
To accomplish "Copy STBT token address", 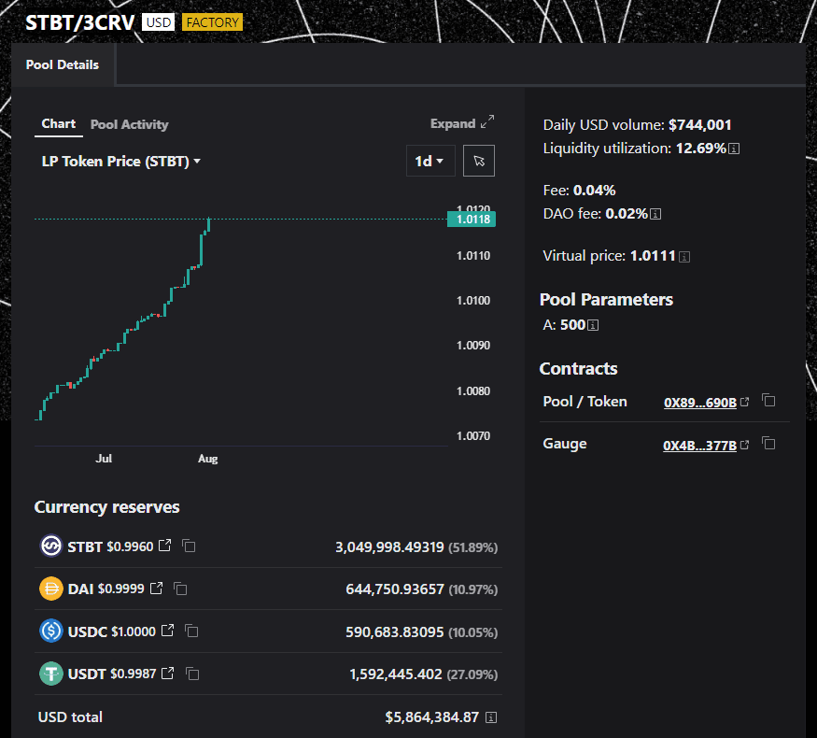I will coord(189,546).
